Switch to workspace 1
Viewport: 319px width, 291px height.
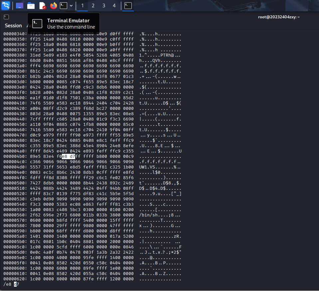[x=82, y=6]
